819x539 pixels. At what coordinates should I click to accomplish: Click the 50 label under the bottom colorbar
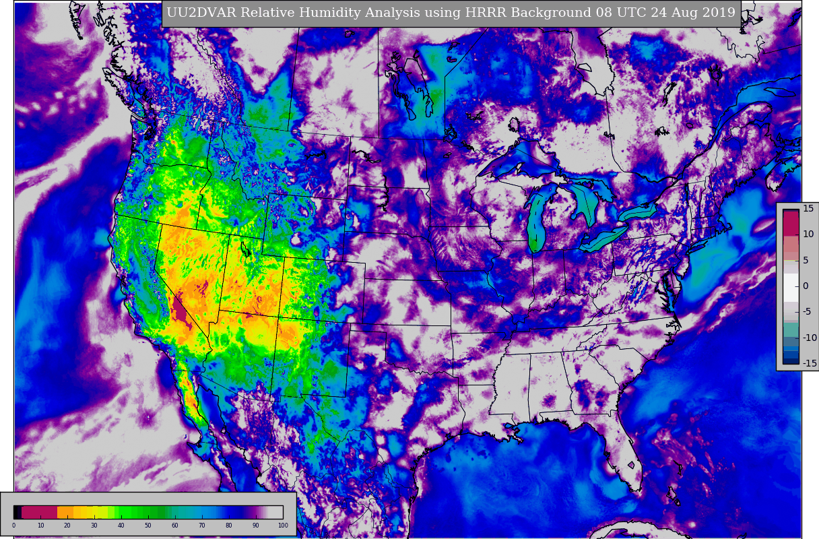(x=148, y=525)
